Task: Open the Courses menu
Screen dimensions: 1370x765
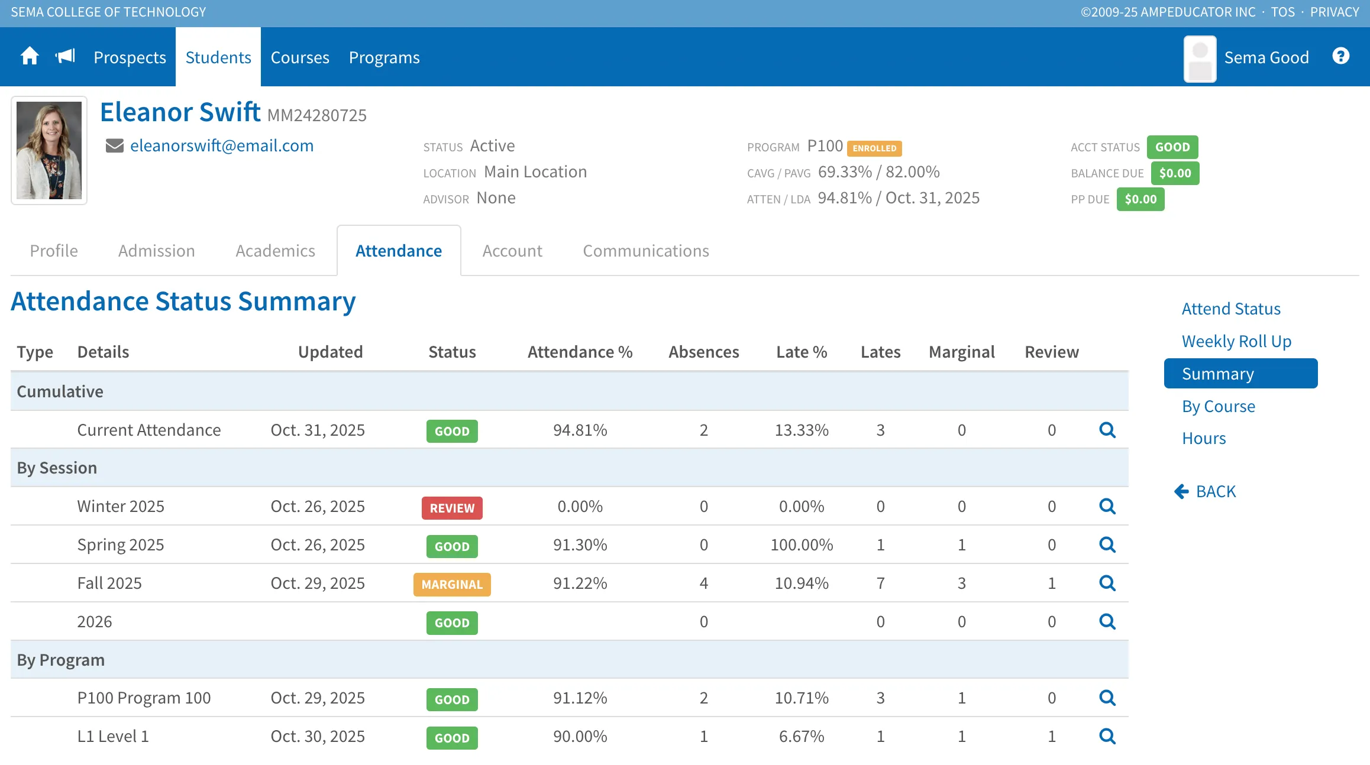Action: pyautogui.click(x=300, y=57)
